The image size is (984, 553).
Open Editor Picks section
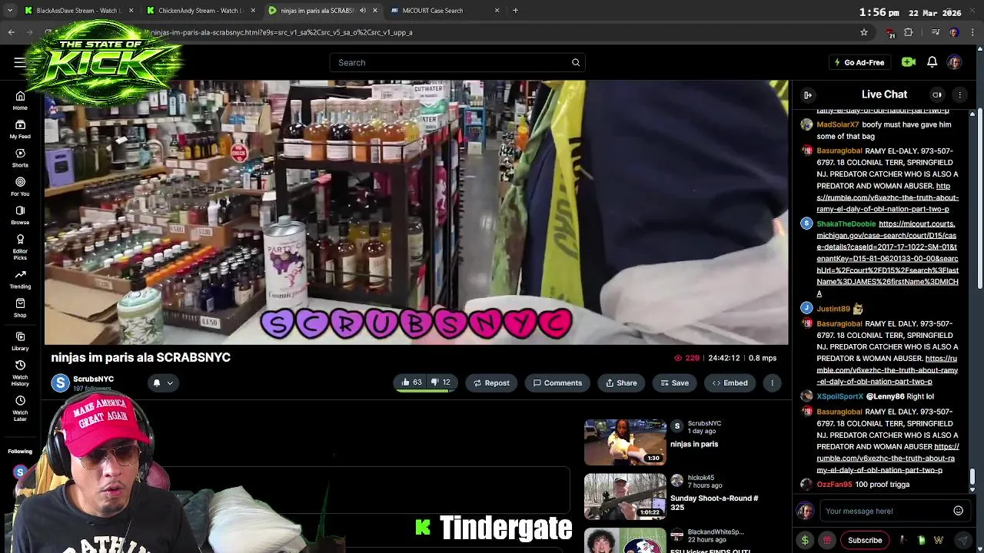click(20, 246)
